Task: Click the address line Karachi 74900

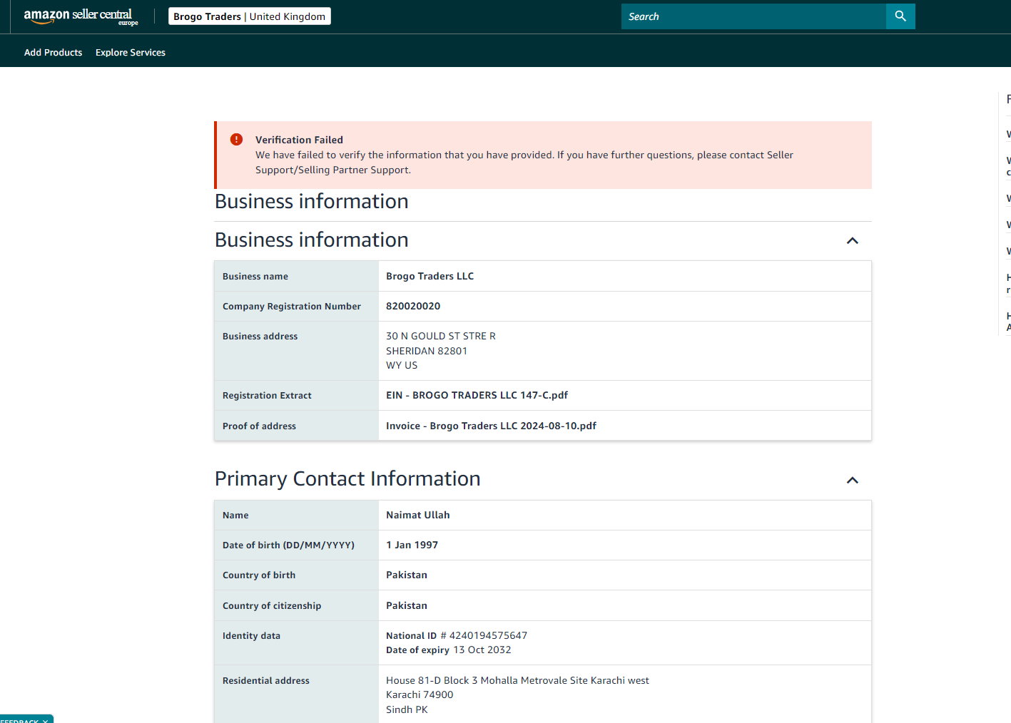Action: pyautogui.click(x=420, y=694)
